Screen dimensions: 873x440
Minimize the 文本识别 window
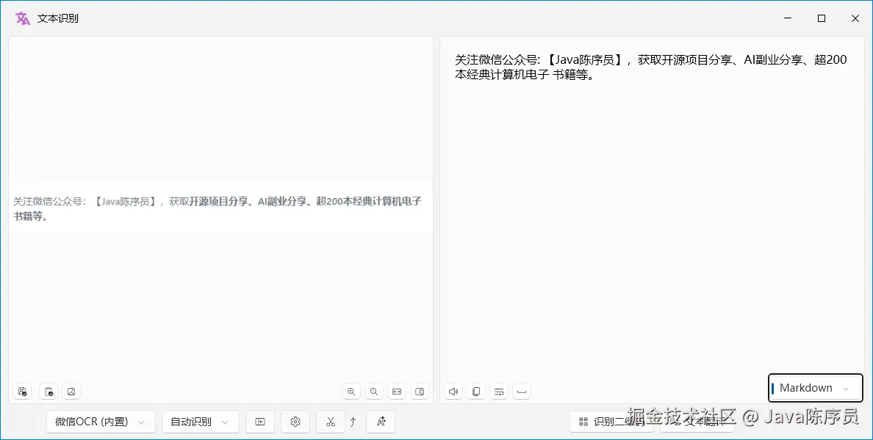788,18
